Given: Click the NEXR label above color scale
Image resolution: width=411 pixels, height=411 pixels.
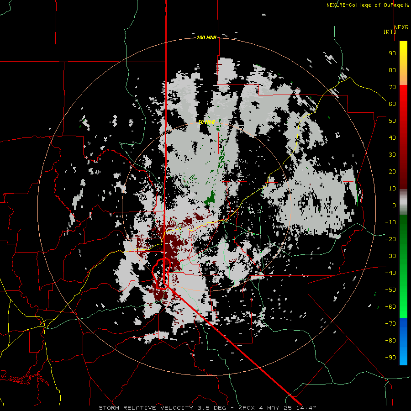Looking at the screenshot, I should point(401,27).
